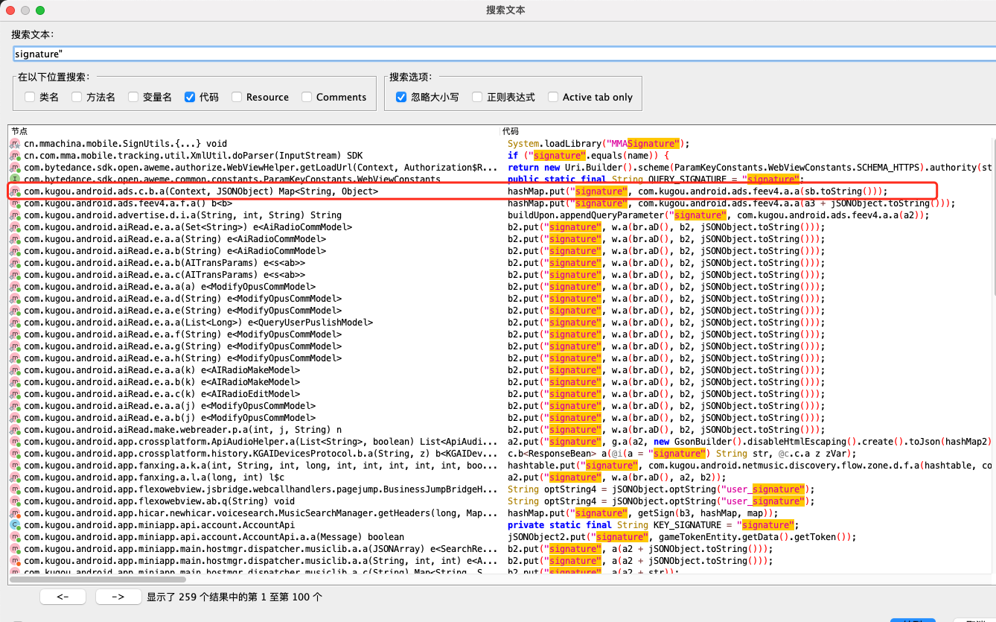
Task: Enable the Active tab only option
Action: point(553,97)
